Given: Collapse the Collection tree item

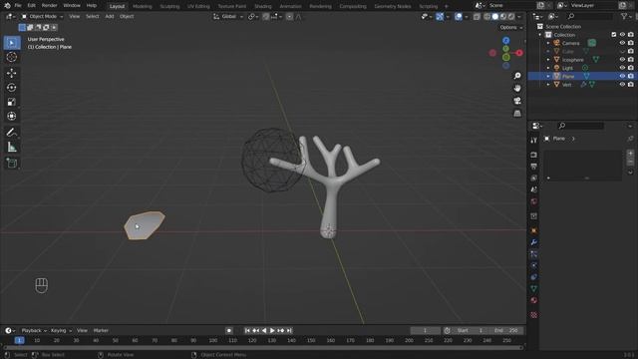Looking at the screenshot, I should click(x=540, y=35).
